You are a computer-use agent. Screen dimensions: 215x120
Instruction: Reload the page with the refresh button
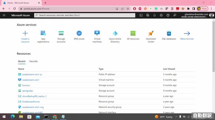click(14, 9)
